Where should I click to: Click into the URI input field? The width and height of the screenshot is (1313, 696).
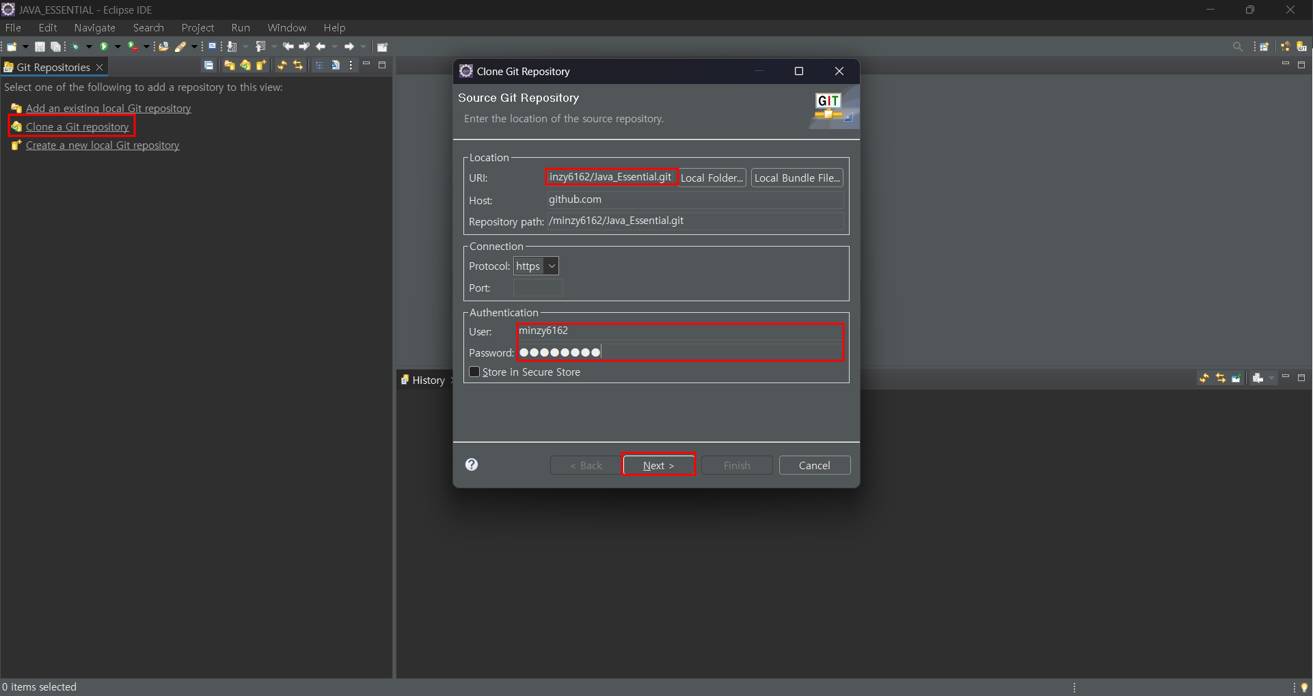tap(611, 177)
